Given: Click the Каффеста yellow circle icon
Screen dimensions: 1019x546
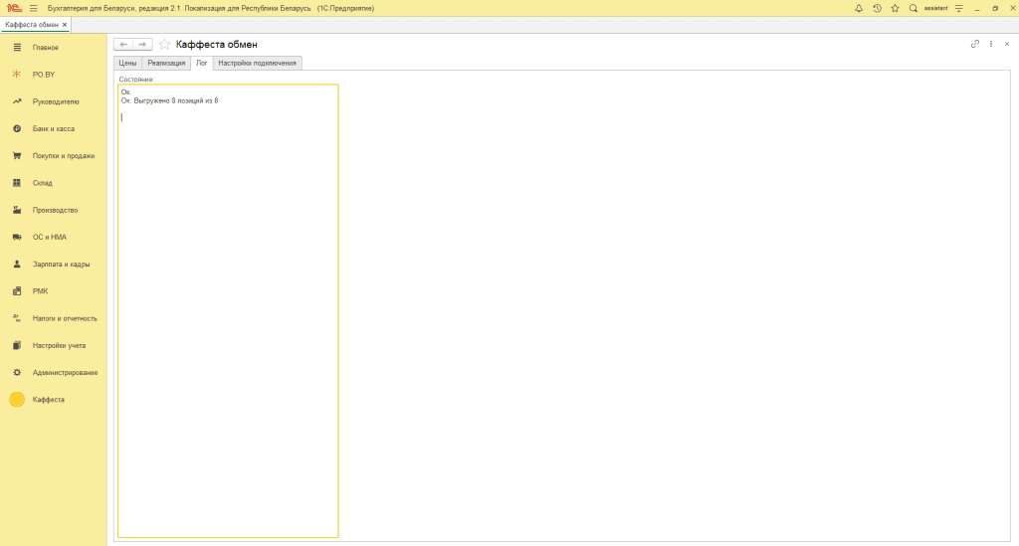Looking at the screenshot, I should pyautogui.click(x=17, y=400).
